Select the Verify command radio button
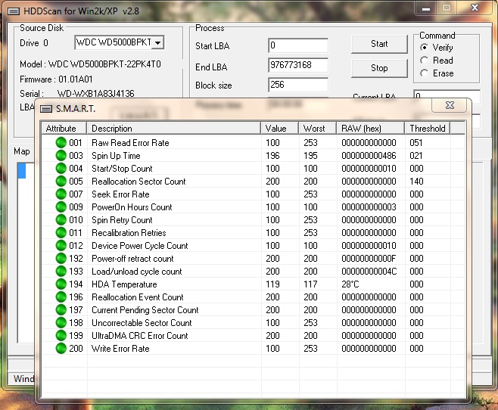The height and width of the screenshot is (410, 498). coord(424,48)
